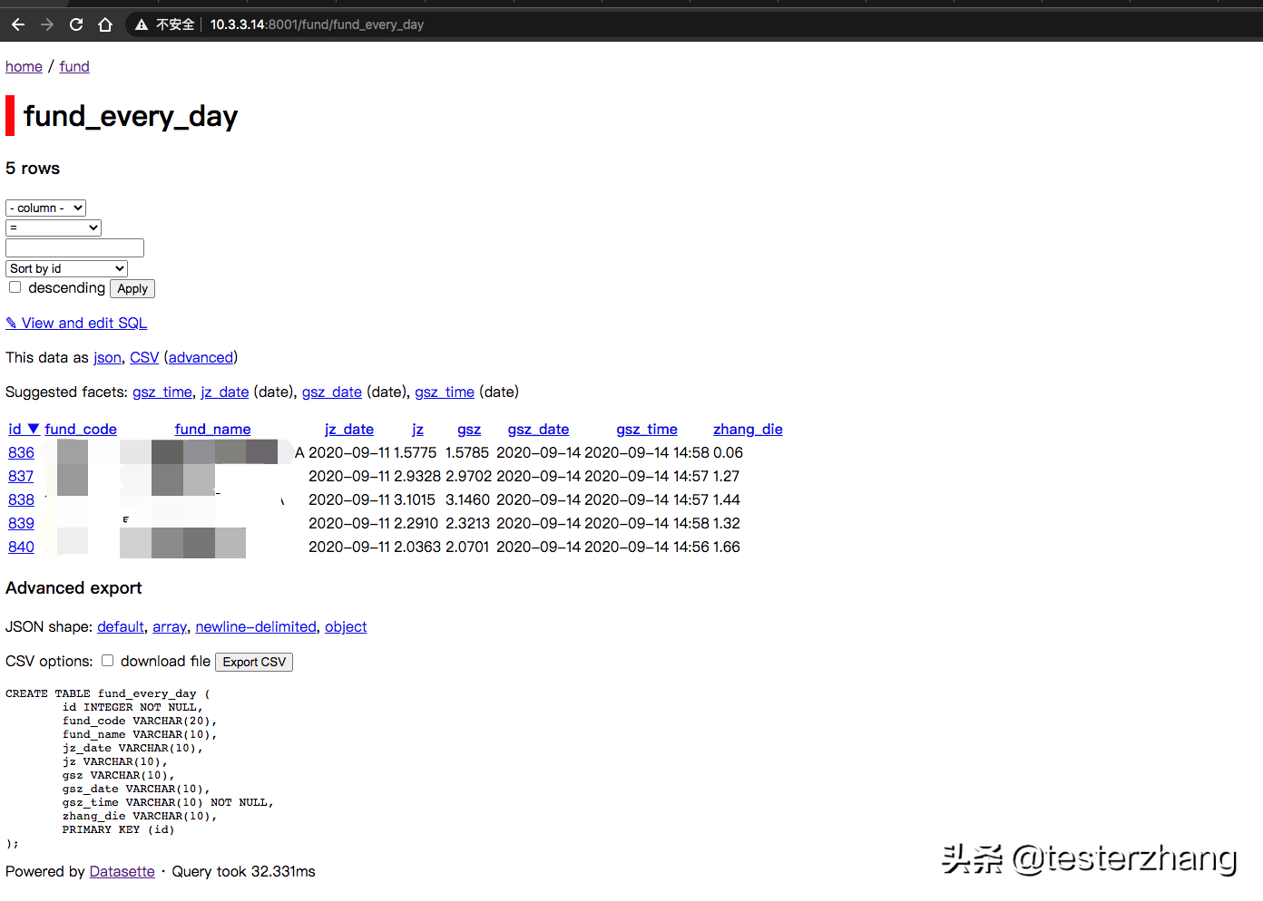Open row id 838
Image resolution: width=1263 pixels, height=901 pixels.
(x=21, y=499)
